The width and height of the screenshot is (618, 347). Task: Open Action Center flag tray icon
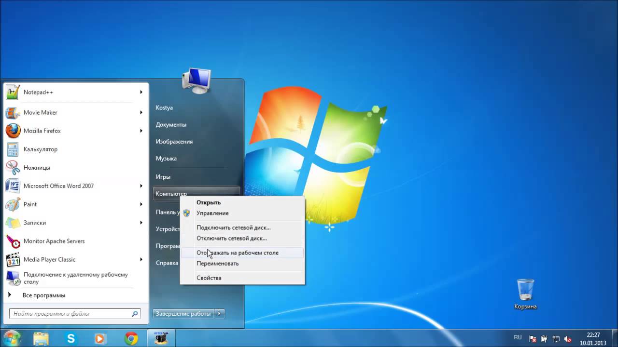[533, 339]
